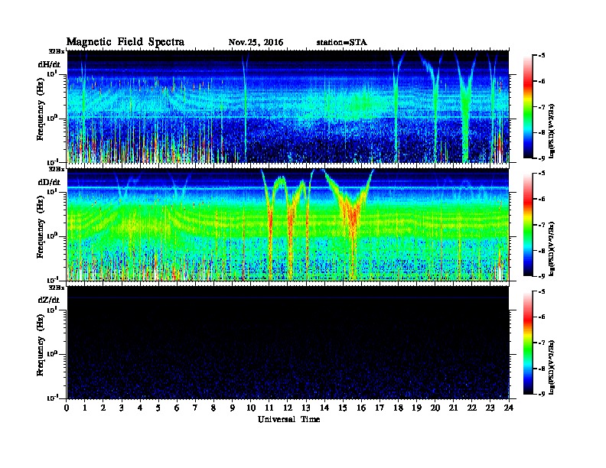Click the "6" hour tick label
The width and height of the screenshot is (606, 468).
pyautogui.click(x=177, y=408)
